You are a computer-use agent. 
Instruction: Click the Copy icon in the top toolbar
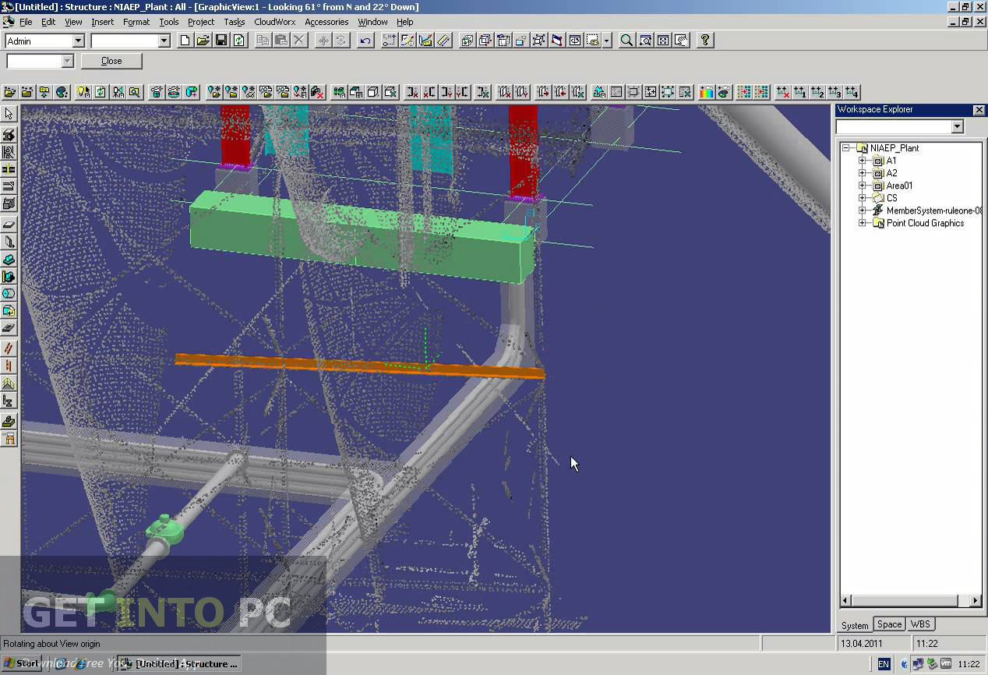point(263,41)
